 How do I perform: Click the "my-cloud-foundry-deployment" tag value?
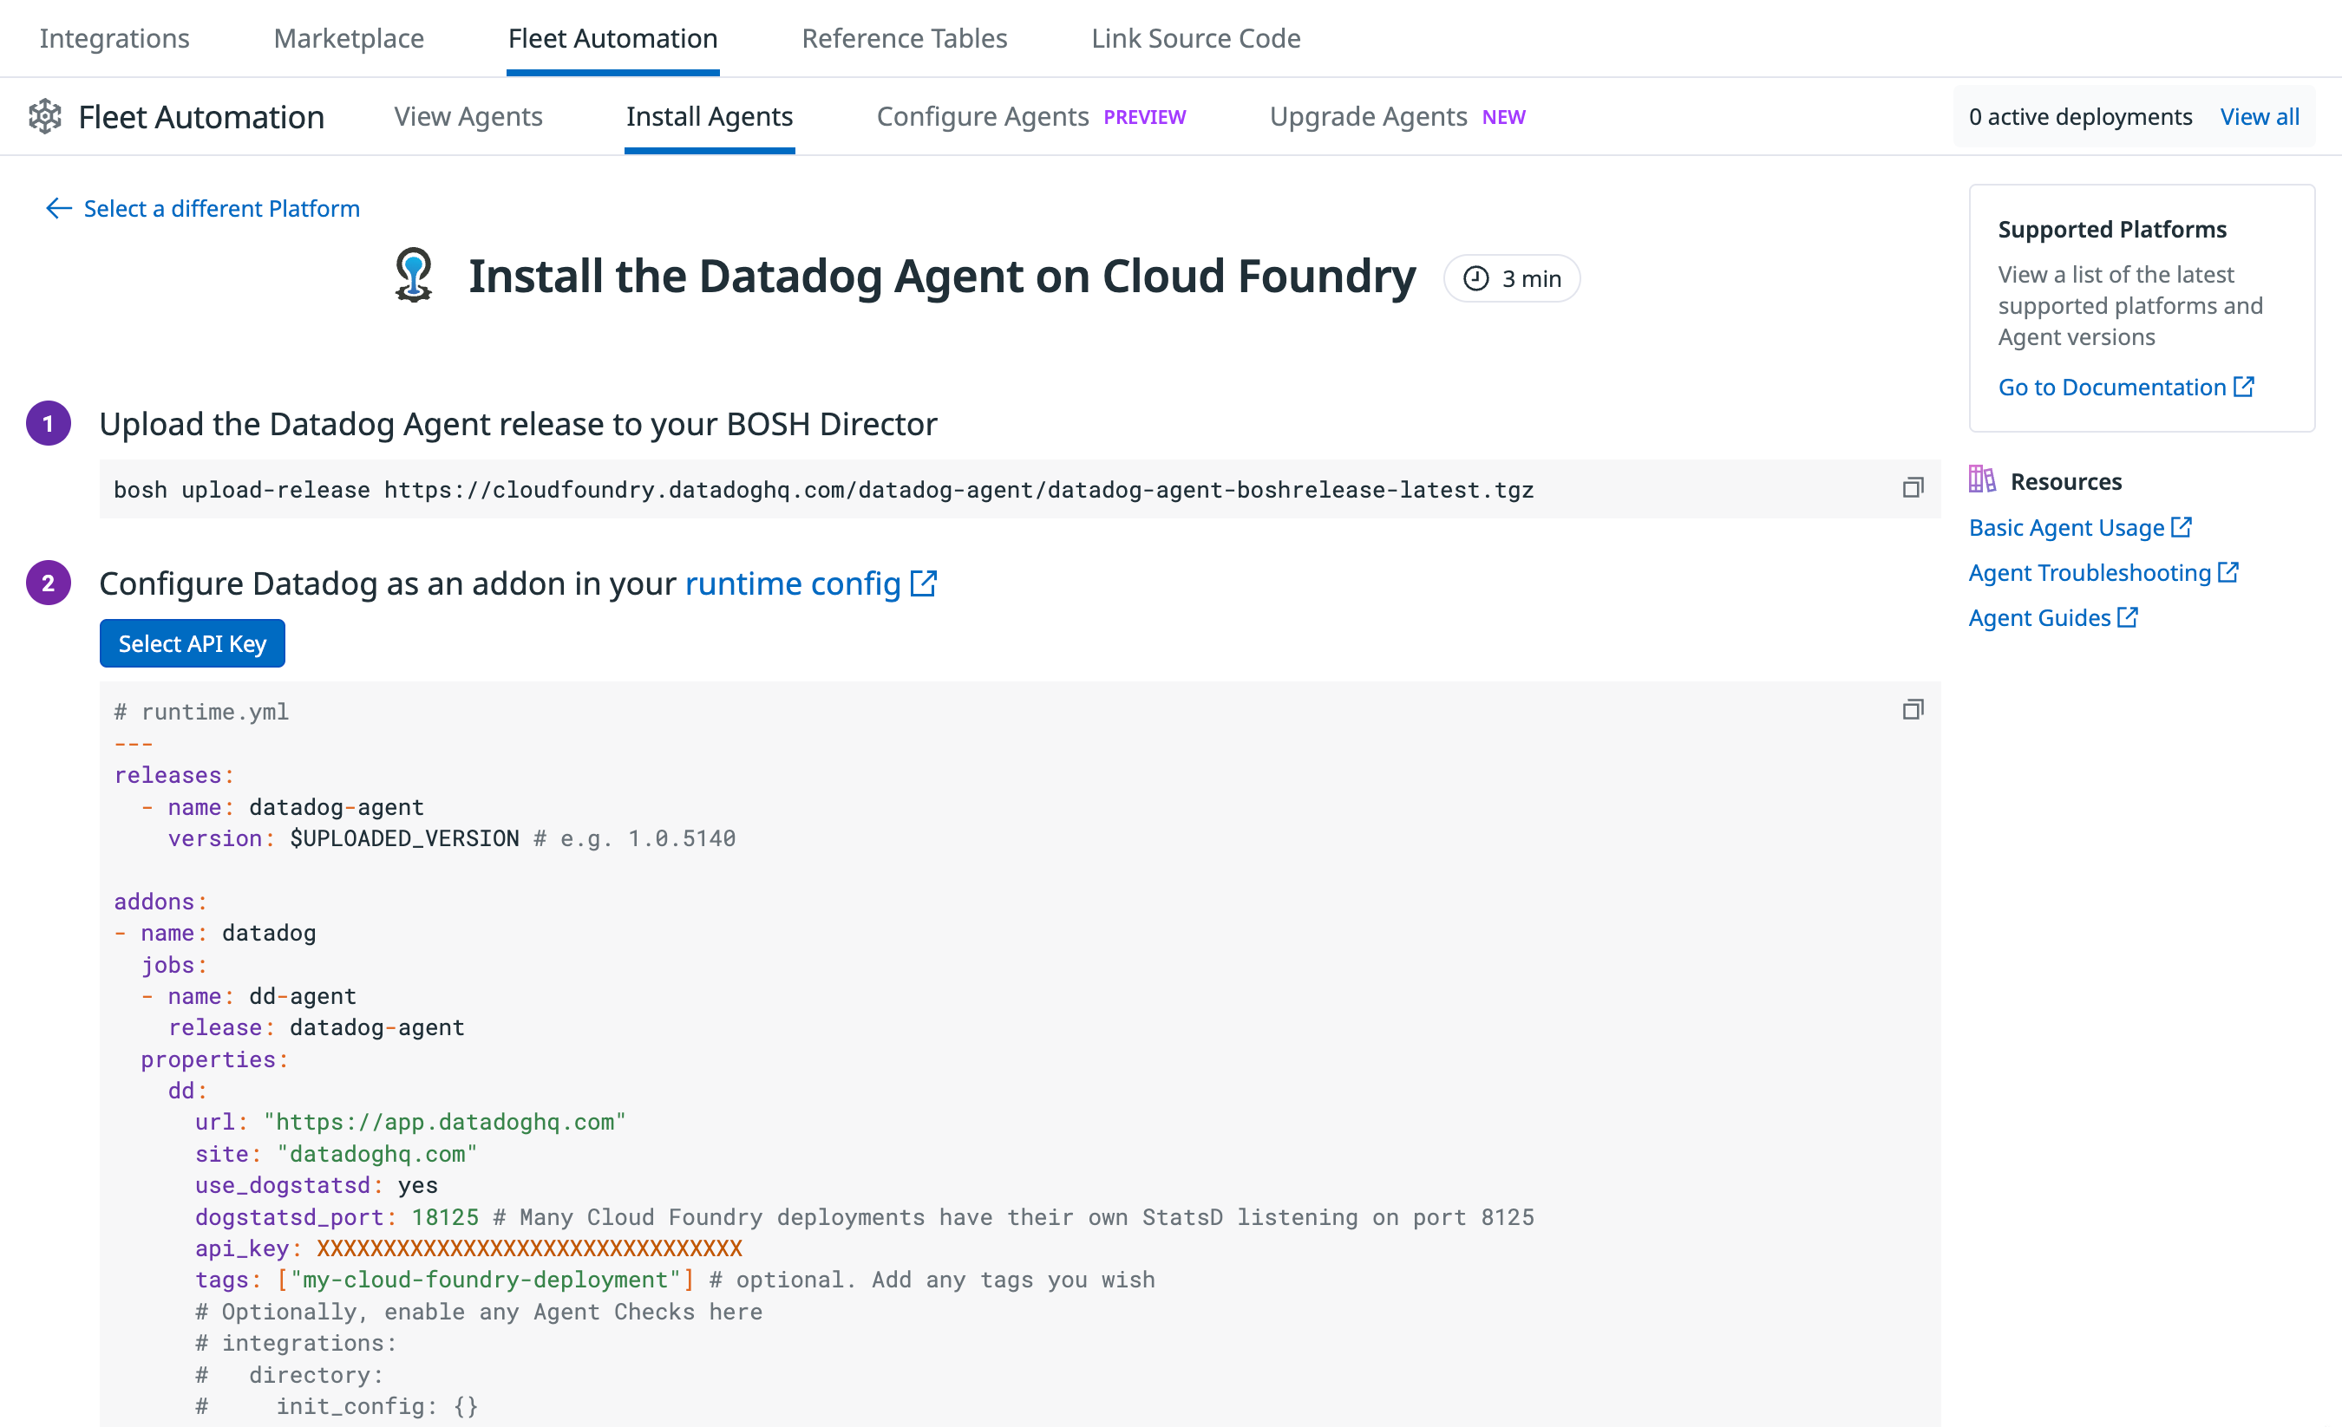coord(486,1280)
